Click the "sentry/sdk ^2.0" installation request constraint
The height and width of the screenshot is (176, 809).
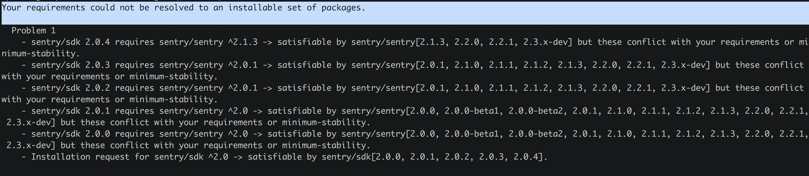191,157
